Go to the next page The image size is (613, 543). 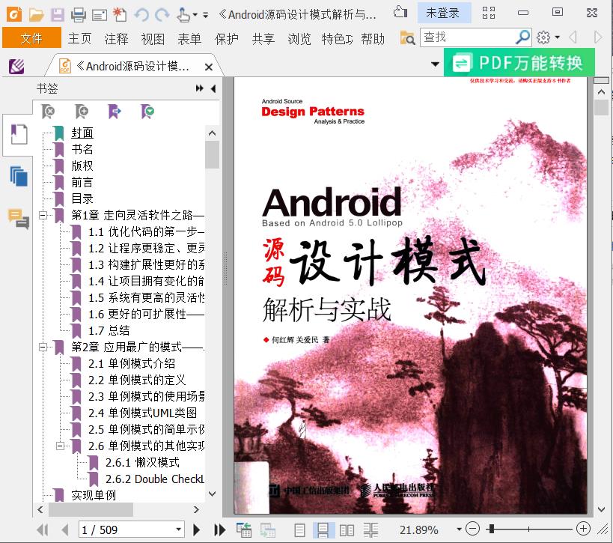point(197,530)
